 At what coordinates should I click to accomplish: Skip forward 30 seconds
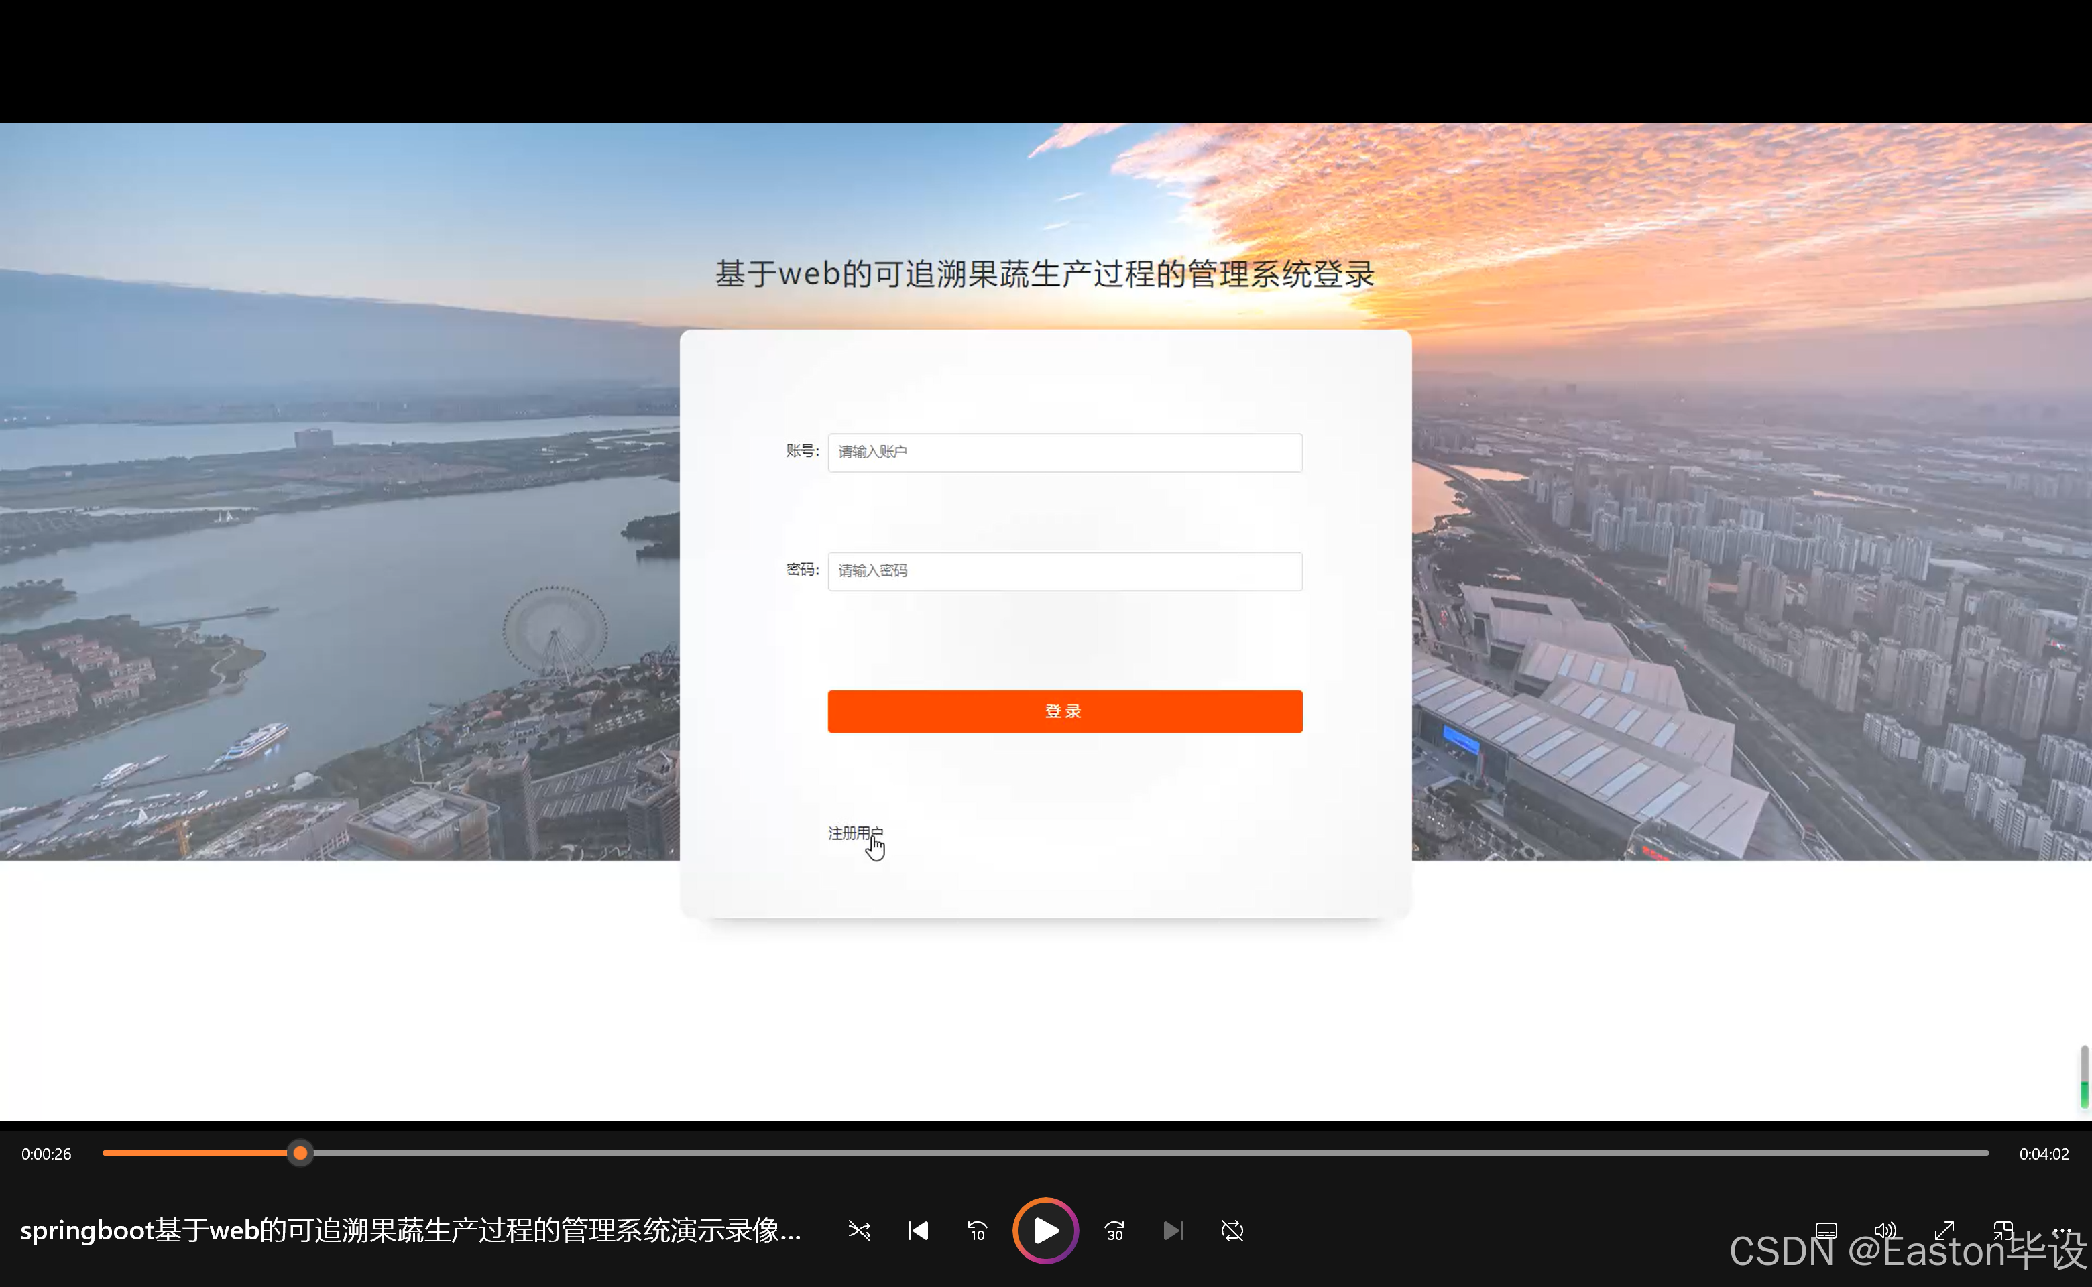[1114, 1231]
